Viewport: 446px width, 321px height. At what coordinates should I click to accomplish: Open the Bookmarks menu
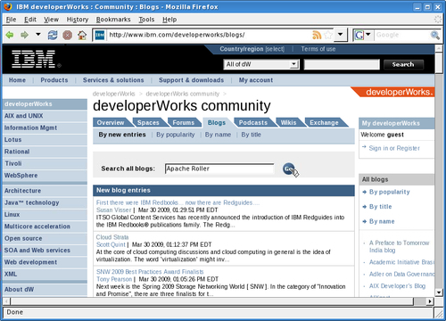point(113,20)
